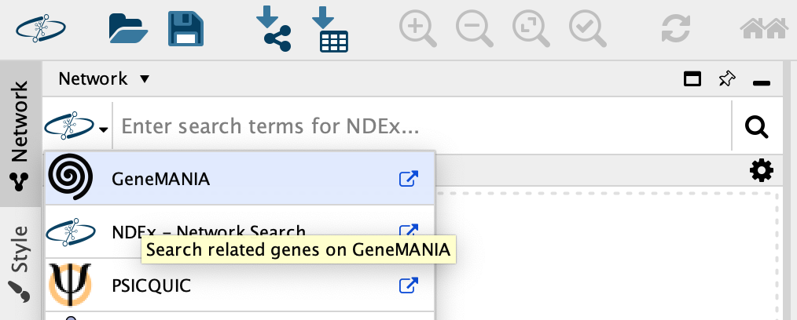Open session file folder icon
Image resolution: width=797 pixels, height=320 pixels.
pyautogui.click(x=128, y=29)
